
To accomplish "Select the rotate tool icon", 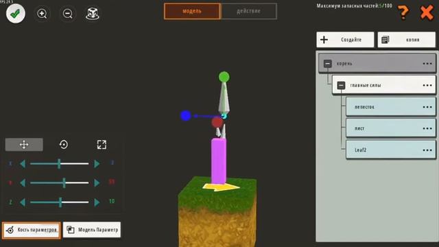I will (64, 145).
